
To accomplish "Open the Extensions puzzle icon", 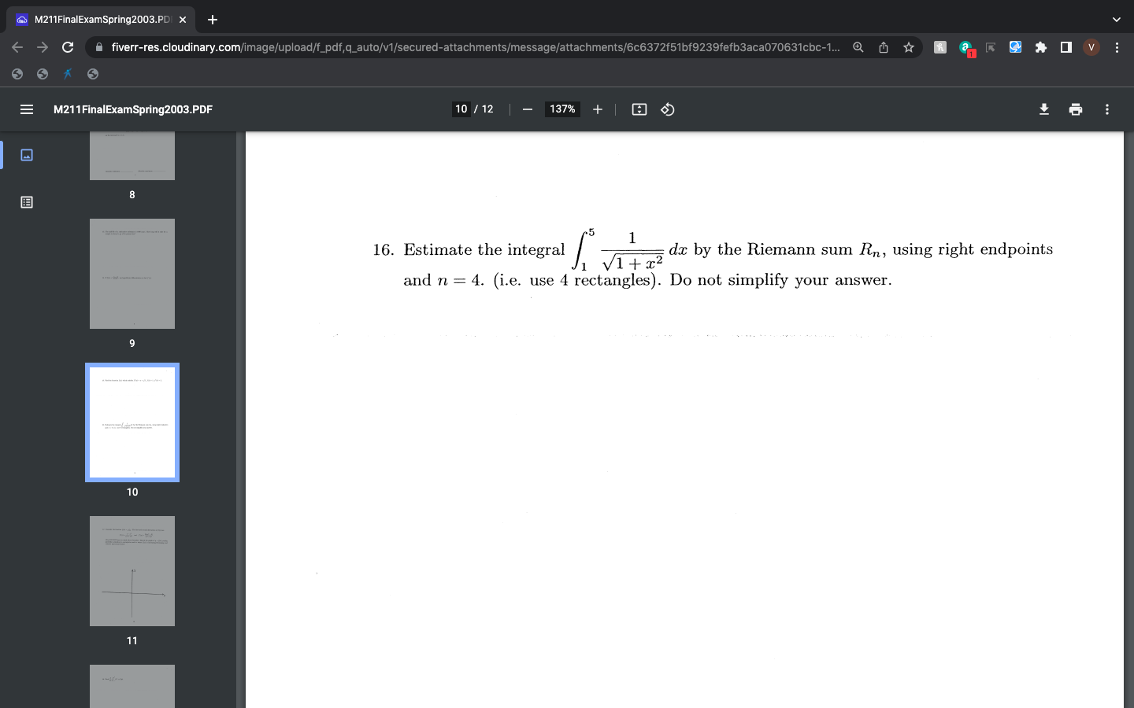I will pos(1041,47).
